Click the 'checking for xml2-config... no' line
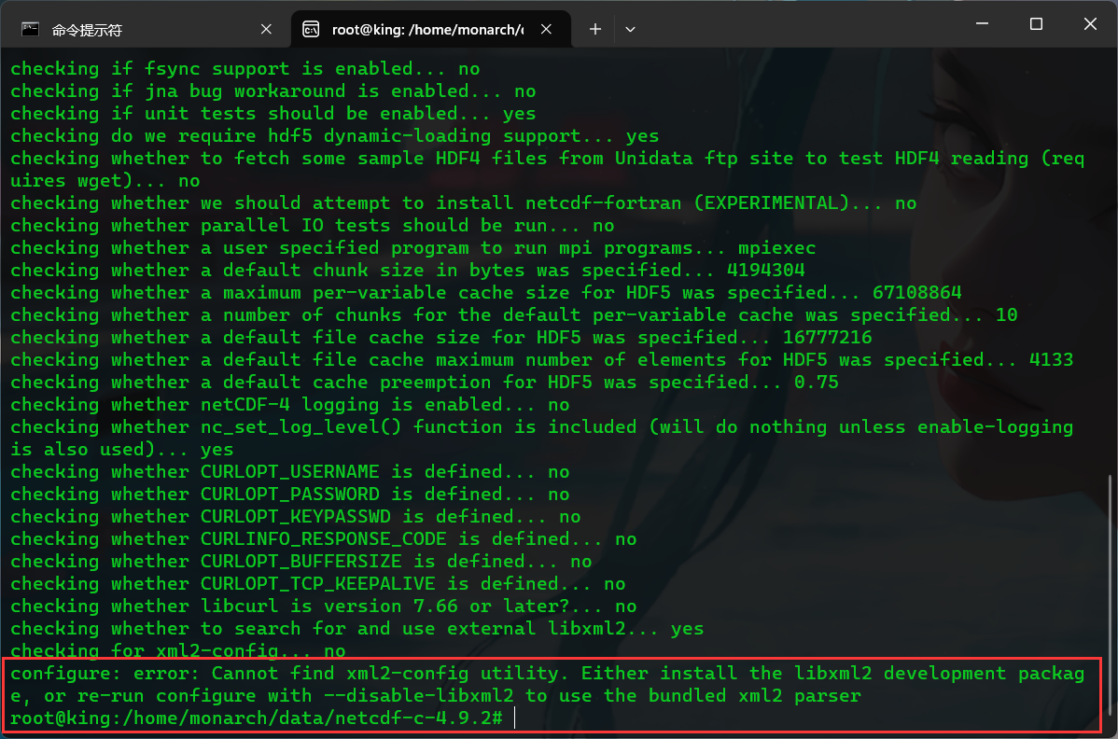 [x=177, y=650]
